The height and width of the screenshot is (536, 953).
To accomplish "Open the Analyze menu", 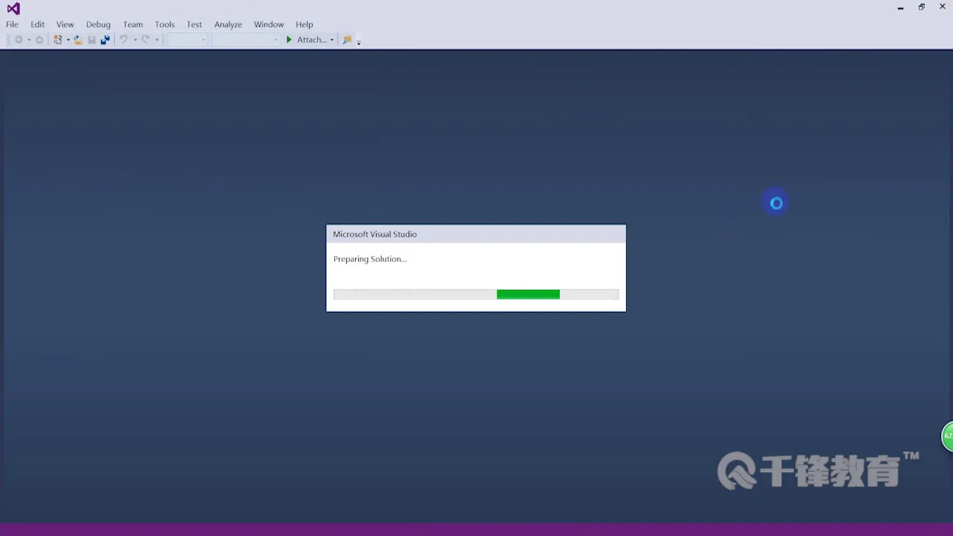I will 228,25.
